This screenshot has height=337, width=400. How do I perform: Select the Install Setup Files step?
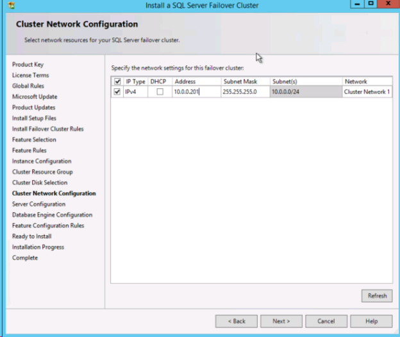pos(34,118)
